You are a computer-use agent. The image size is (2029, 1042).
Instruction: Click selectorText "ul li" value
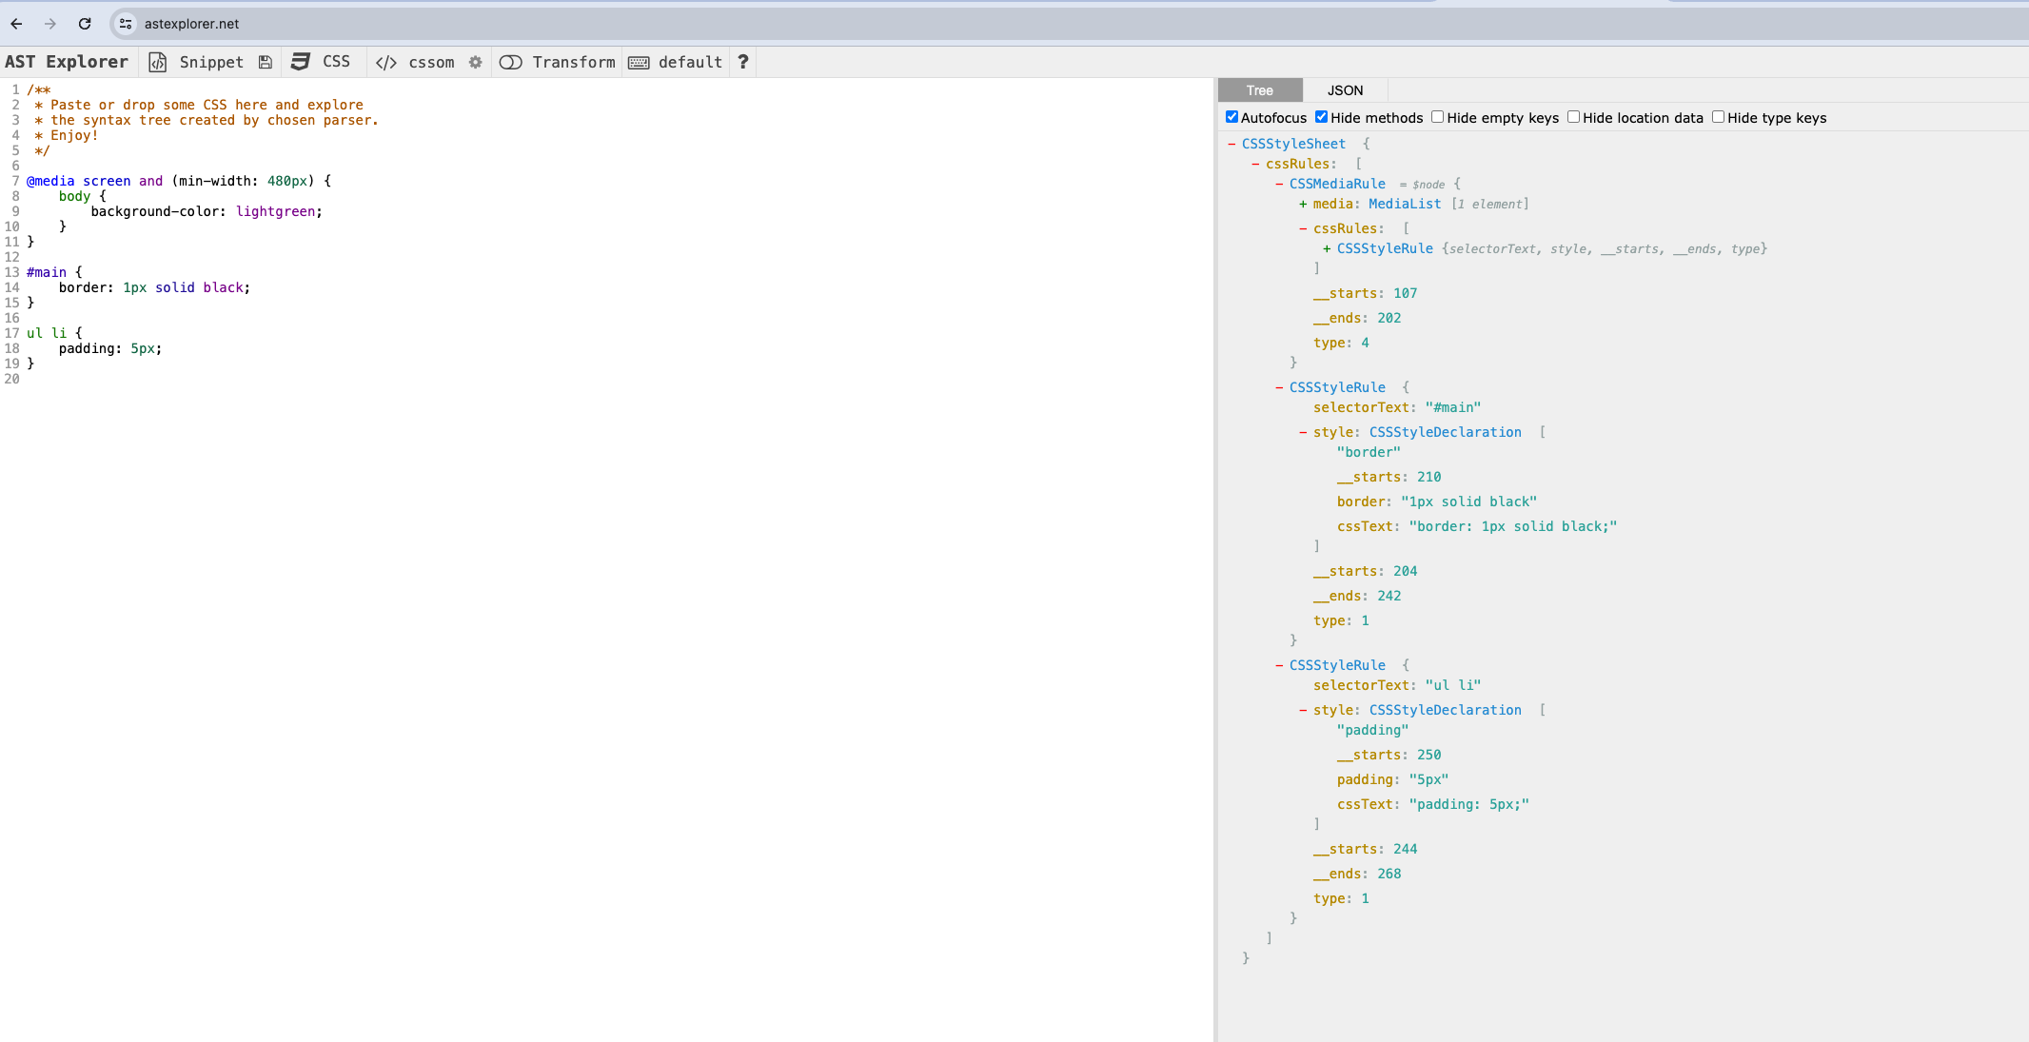(x=1452, y=685)
